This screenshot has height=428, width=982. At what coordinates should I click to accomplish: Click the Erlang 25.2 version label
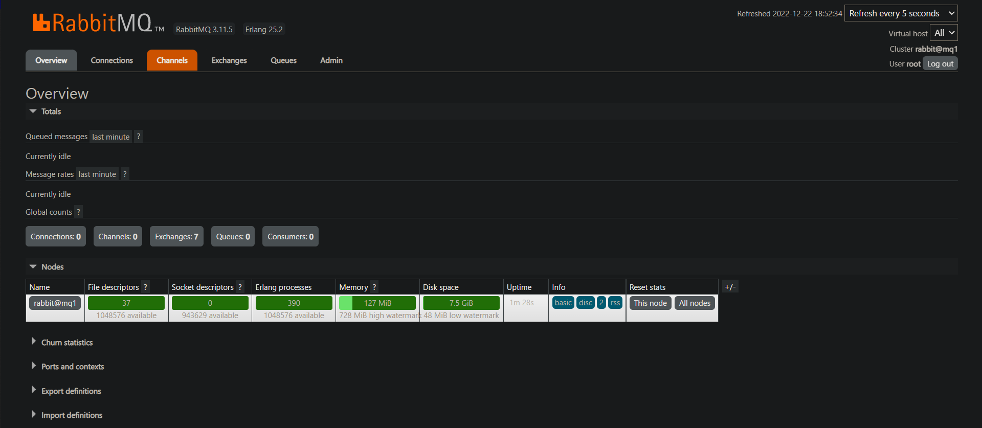click(x=264, y=29)
